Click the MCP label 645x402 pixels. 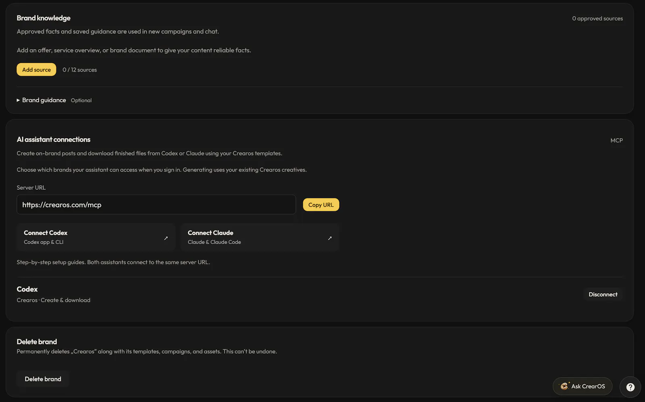(x=616, y=140)
